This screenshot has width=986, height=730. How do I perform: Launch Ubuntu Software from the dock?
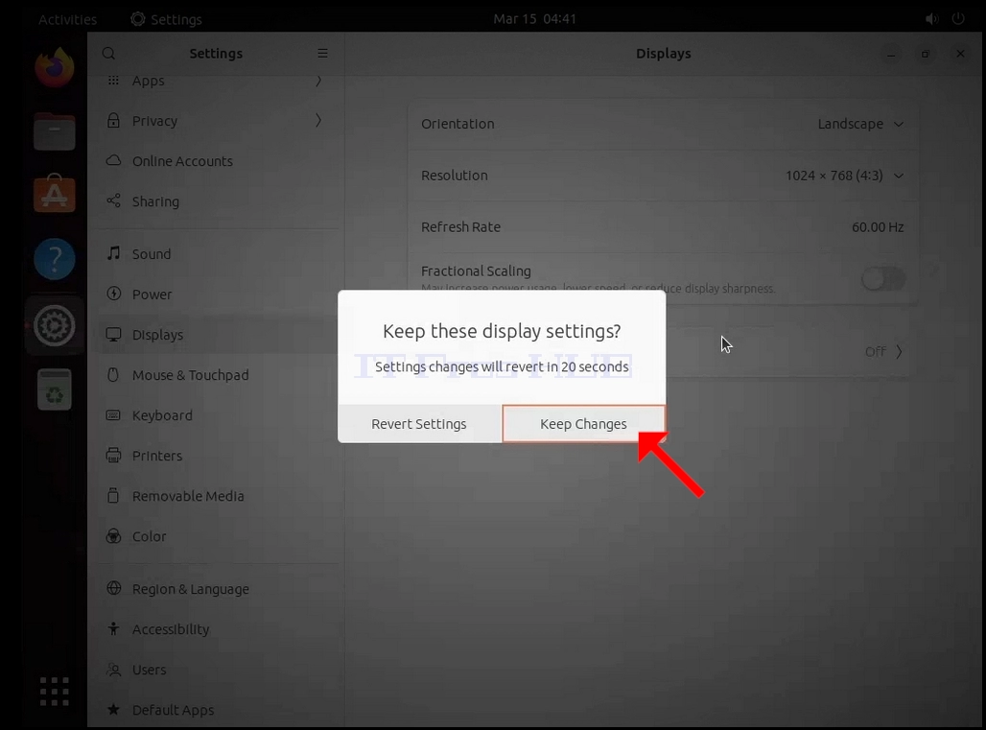point(55,193)
